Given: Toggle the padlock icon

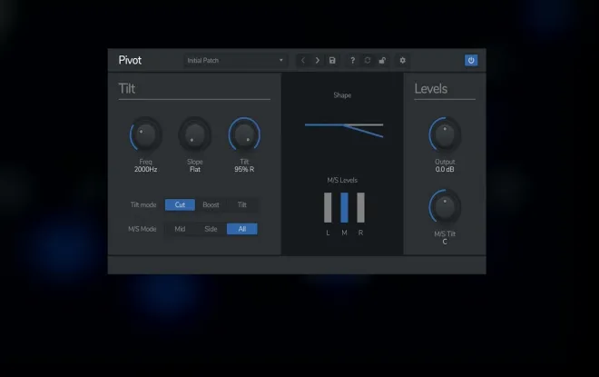Looking at the screenshot, I should [382, 61].
